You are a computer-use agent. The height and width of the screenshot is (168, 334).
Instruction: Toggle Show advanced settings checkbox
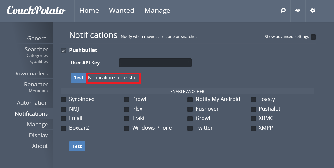click(x=313, y=37)
